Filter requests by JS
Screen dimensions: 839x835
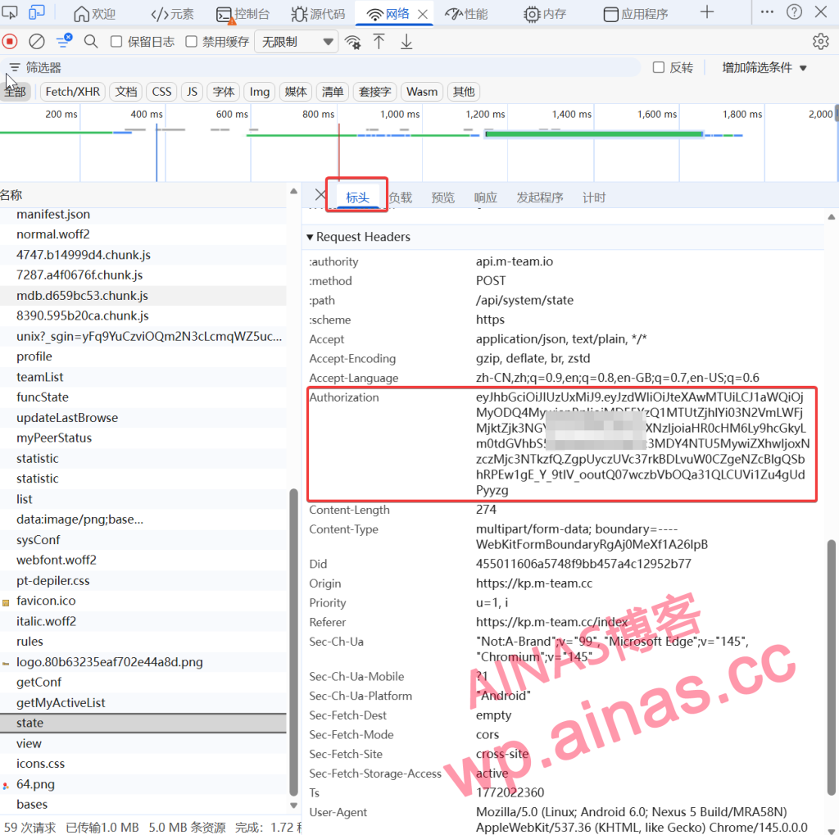[x=192, y=92]
